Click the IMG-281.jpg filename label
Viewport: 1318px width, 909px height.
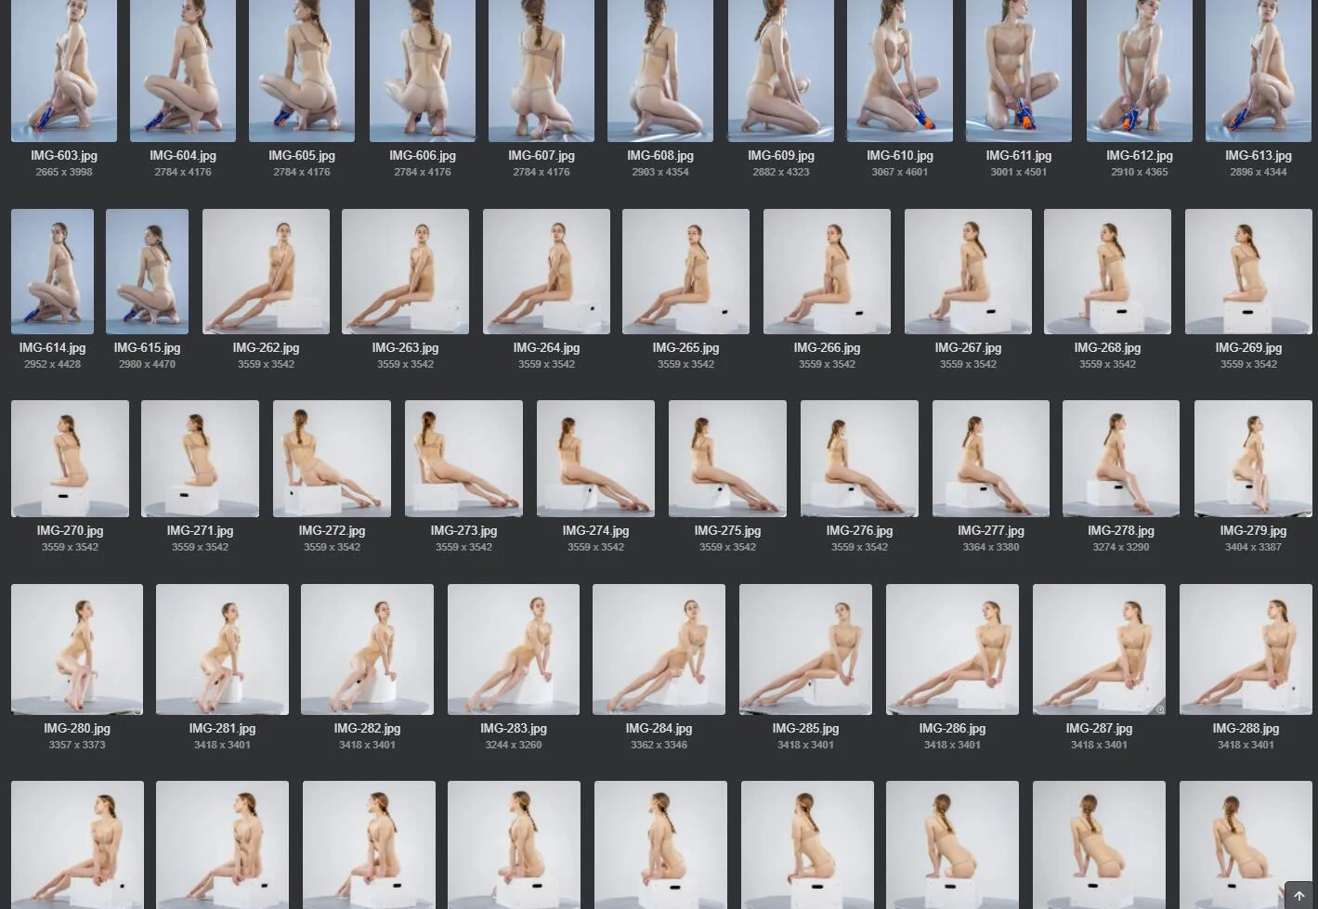[222, 729]
